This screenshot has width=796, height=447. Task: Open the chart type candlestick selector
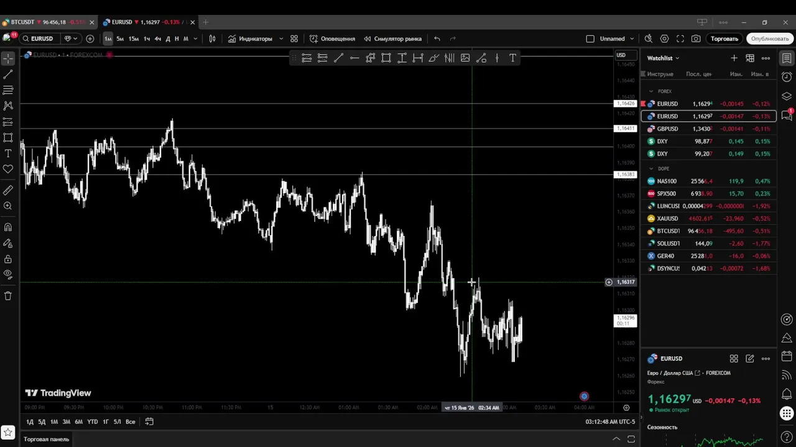[212, 38]
